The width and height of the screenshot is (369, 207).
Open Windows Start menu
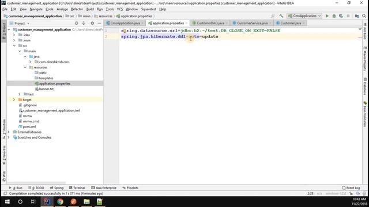7,202
